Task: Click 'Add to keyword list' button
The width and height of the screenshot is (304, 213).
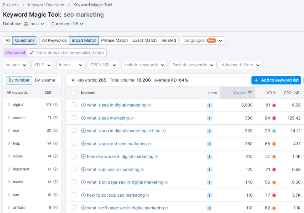Action: point(276,80)
